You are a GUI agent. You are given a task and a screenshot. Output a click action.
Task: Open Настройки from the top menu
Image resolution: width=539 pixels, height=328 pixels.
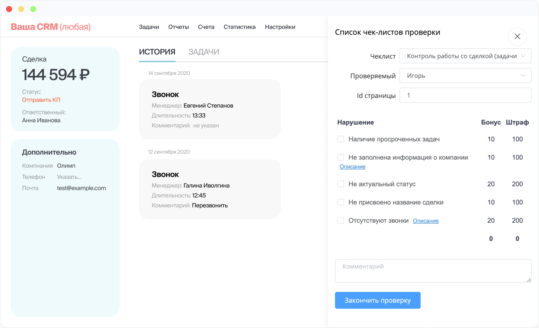point(280,27)
